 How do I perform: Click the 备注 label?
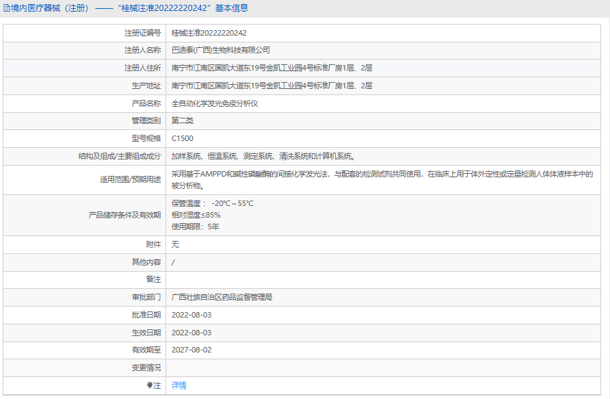pos(153,279)
